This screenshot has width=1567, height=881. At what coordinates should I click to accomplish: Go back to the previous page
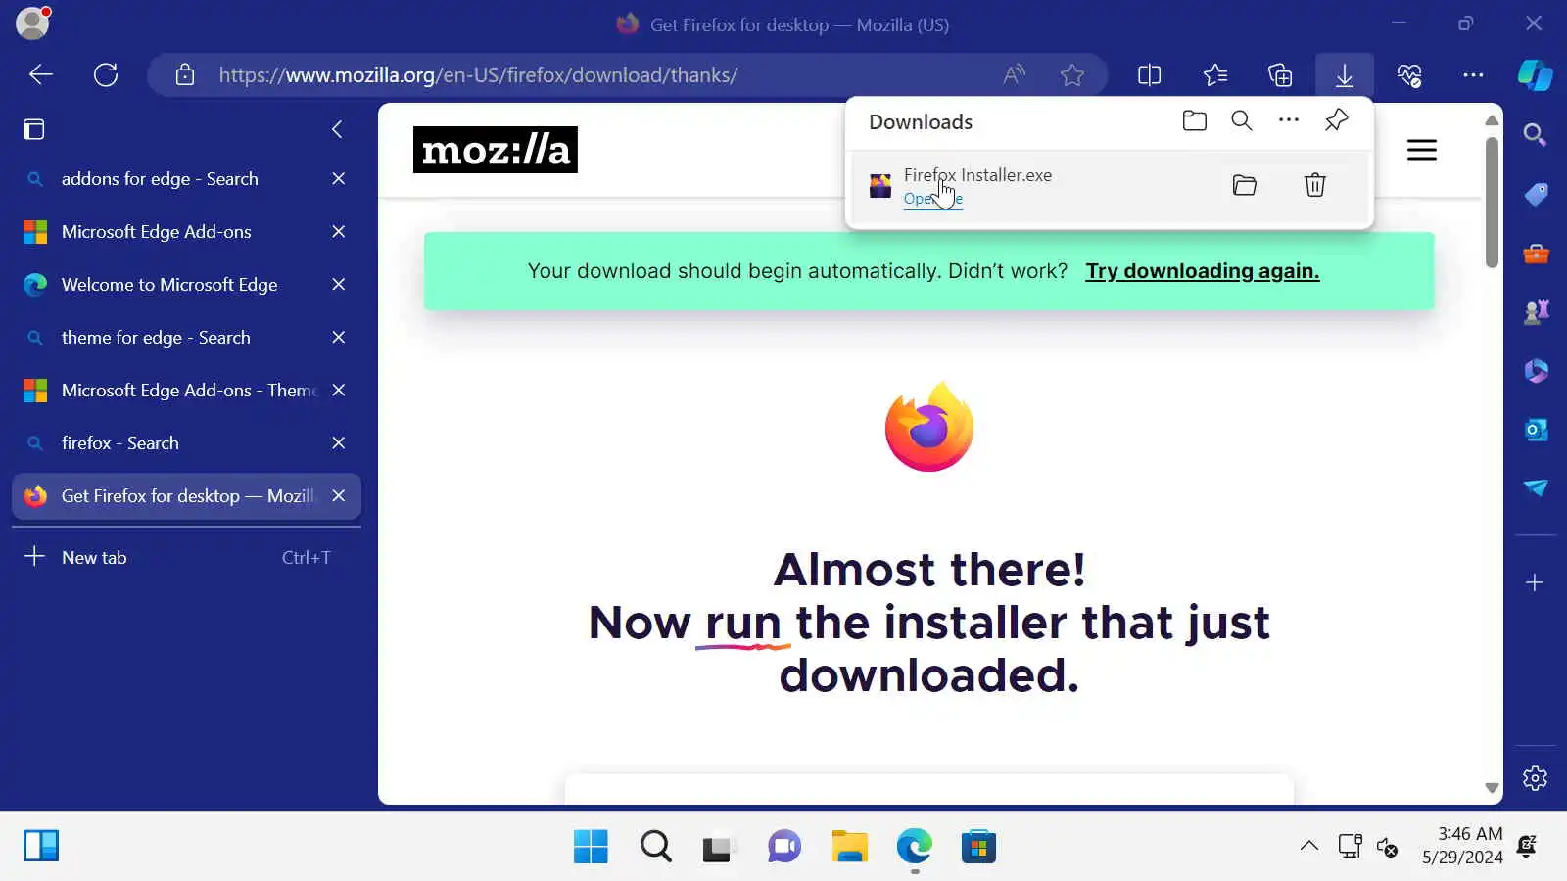41,75
